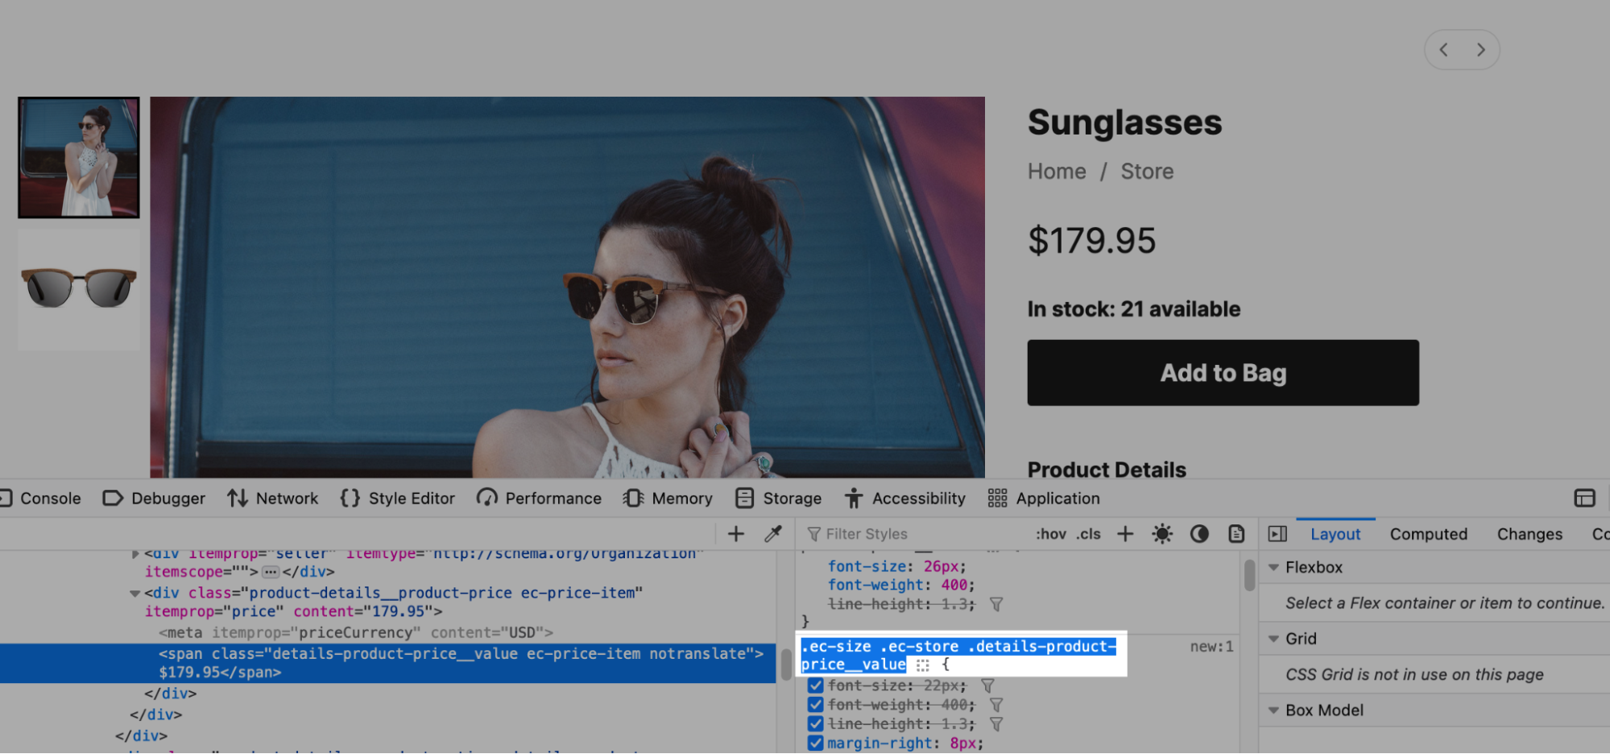Image resolution: width=1610 pixels, height=754 pixels.
Task: Collapse the Box Model section
Action: coord(1274,710)
